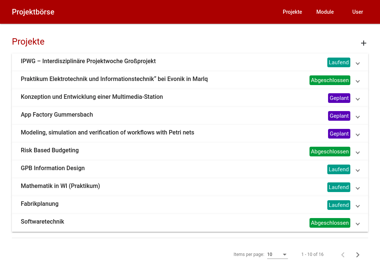380x263 pixels.
Task: Open the User navigation item
Action: click(357, 12)
